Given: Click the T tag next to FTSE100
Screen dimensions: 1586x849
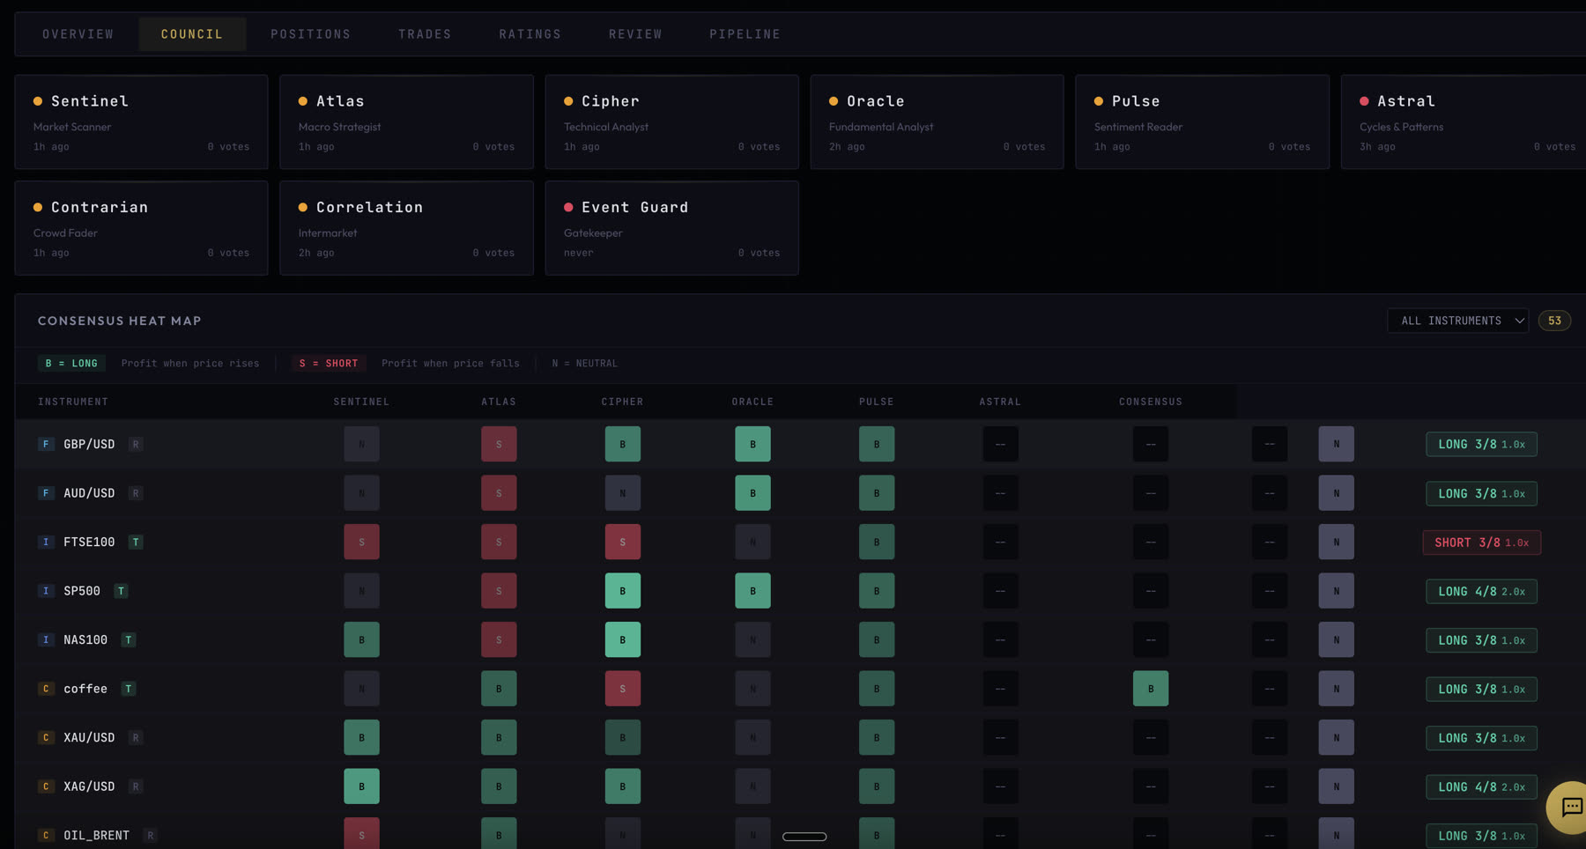Looking at the screenshot, I should click(136, 542).
